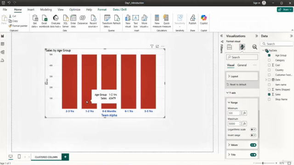Check the Category field
This screenshot has height=165, width=294.
pyautogui.click(x=269, y=60)
